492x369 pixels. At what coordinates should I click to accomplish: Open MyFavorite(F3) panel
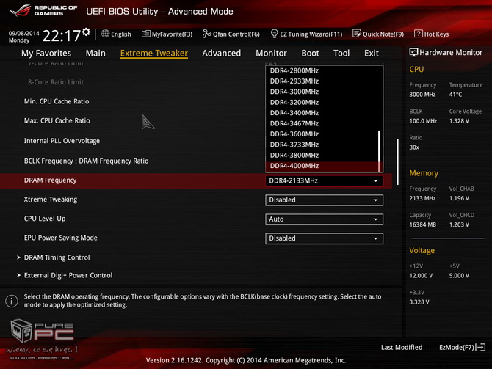(x=167, y=34)
